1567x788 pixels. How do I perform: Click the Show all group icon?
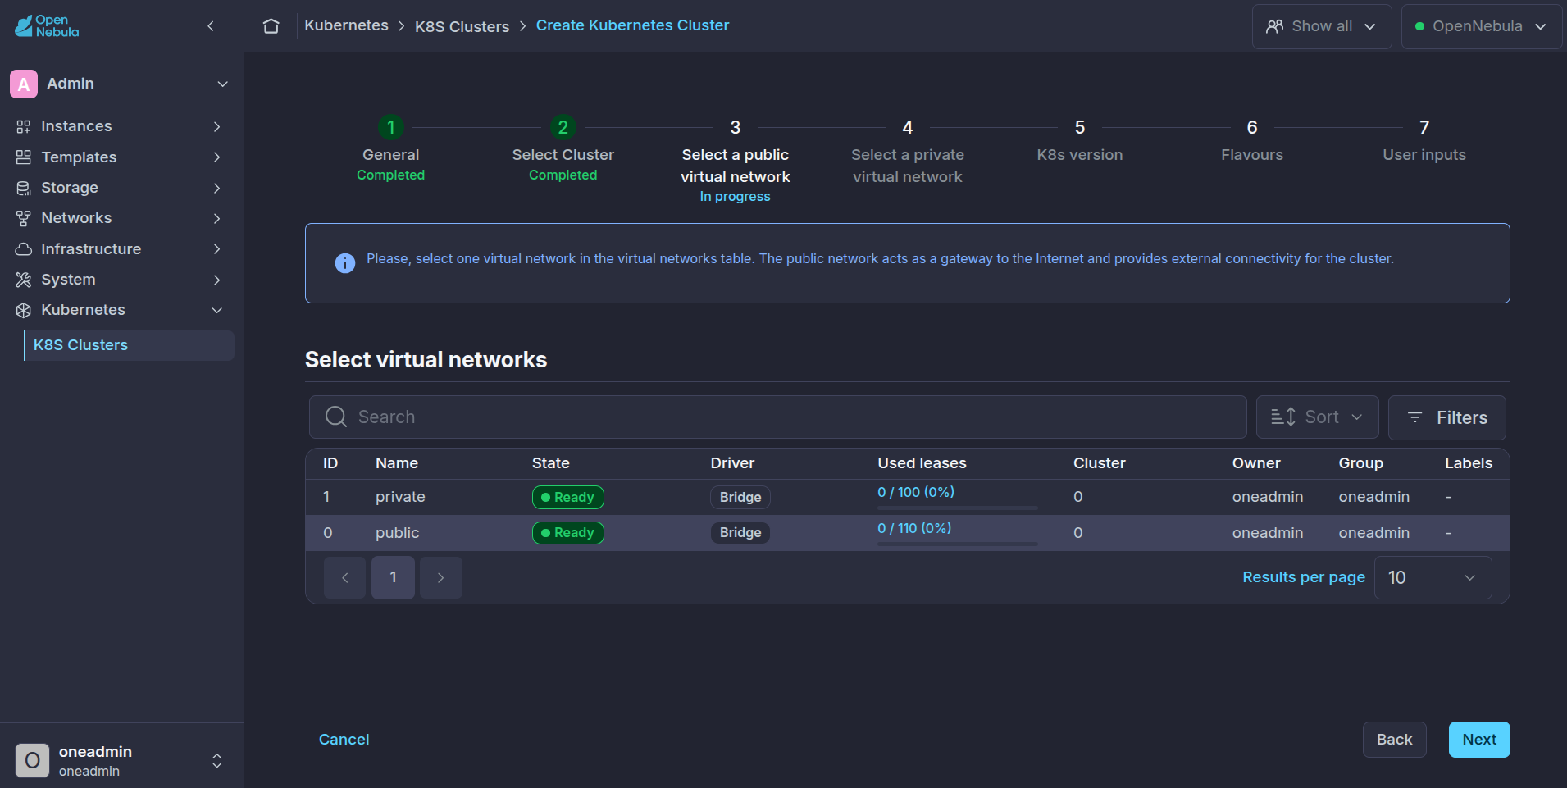[x=1274, y=26]
